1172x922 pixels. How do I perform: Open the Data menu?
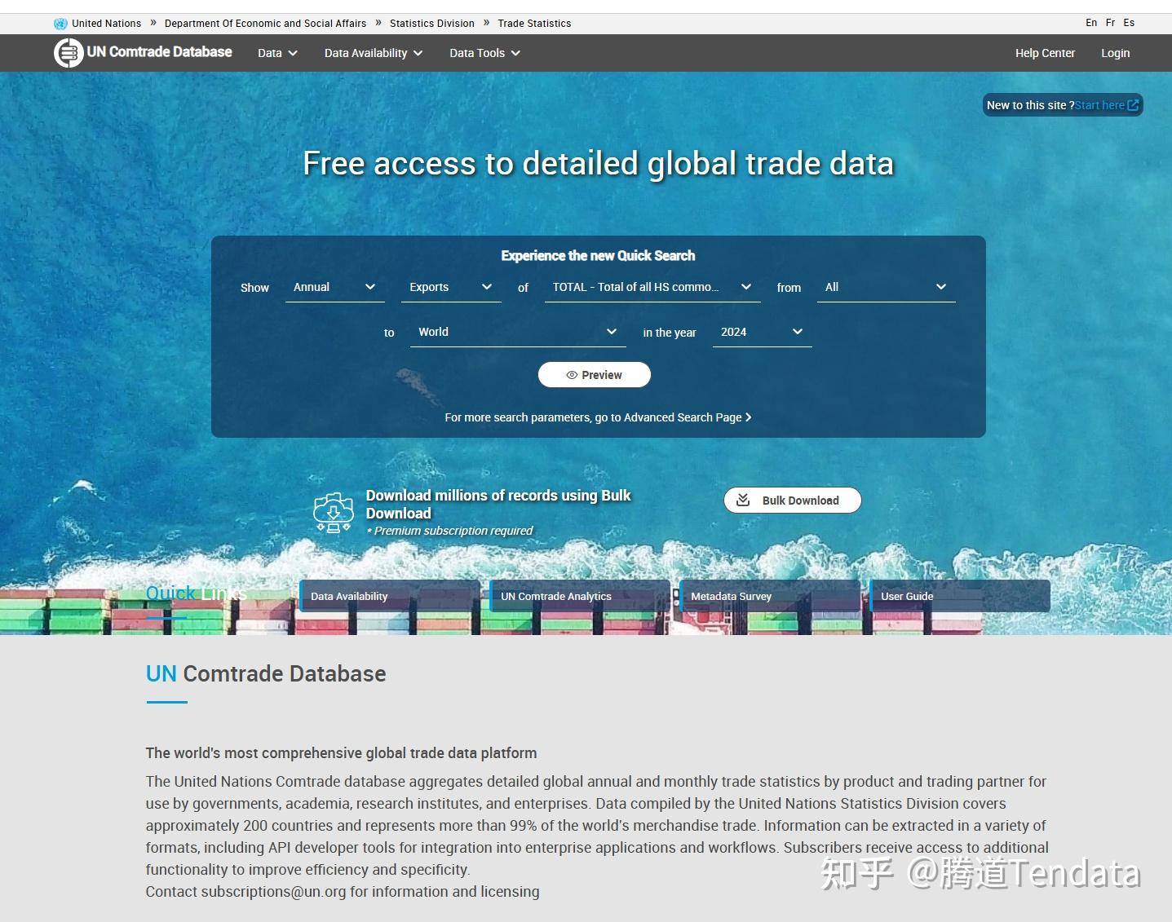277,53
